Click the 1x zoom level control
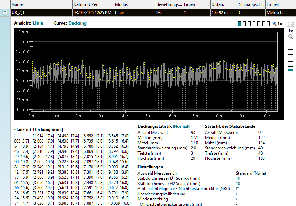This screenshot has height=206, width=296. pyautogui.click(x=280, y=24)
